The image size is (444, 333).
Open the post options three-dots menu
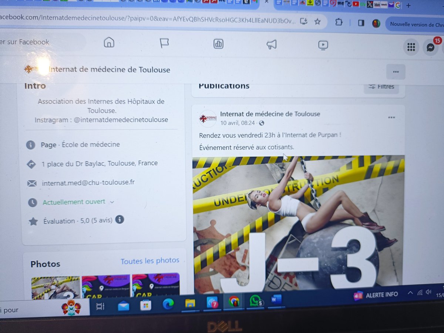point(391,117)
